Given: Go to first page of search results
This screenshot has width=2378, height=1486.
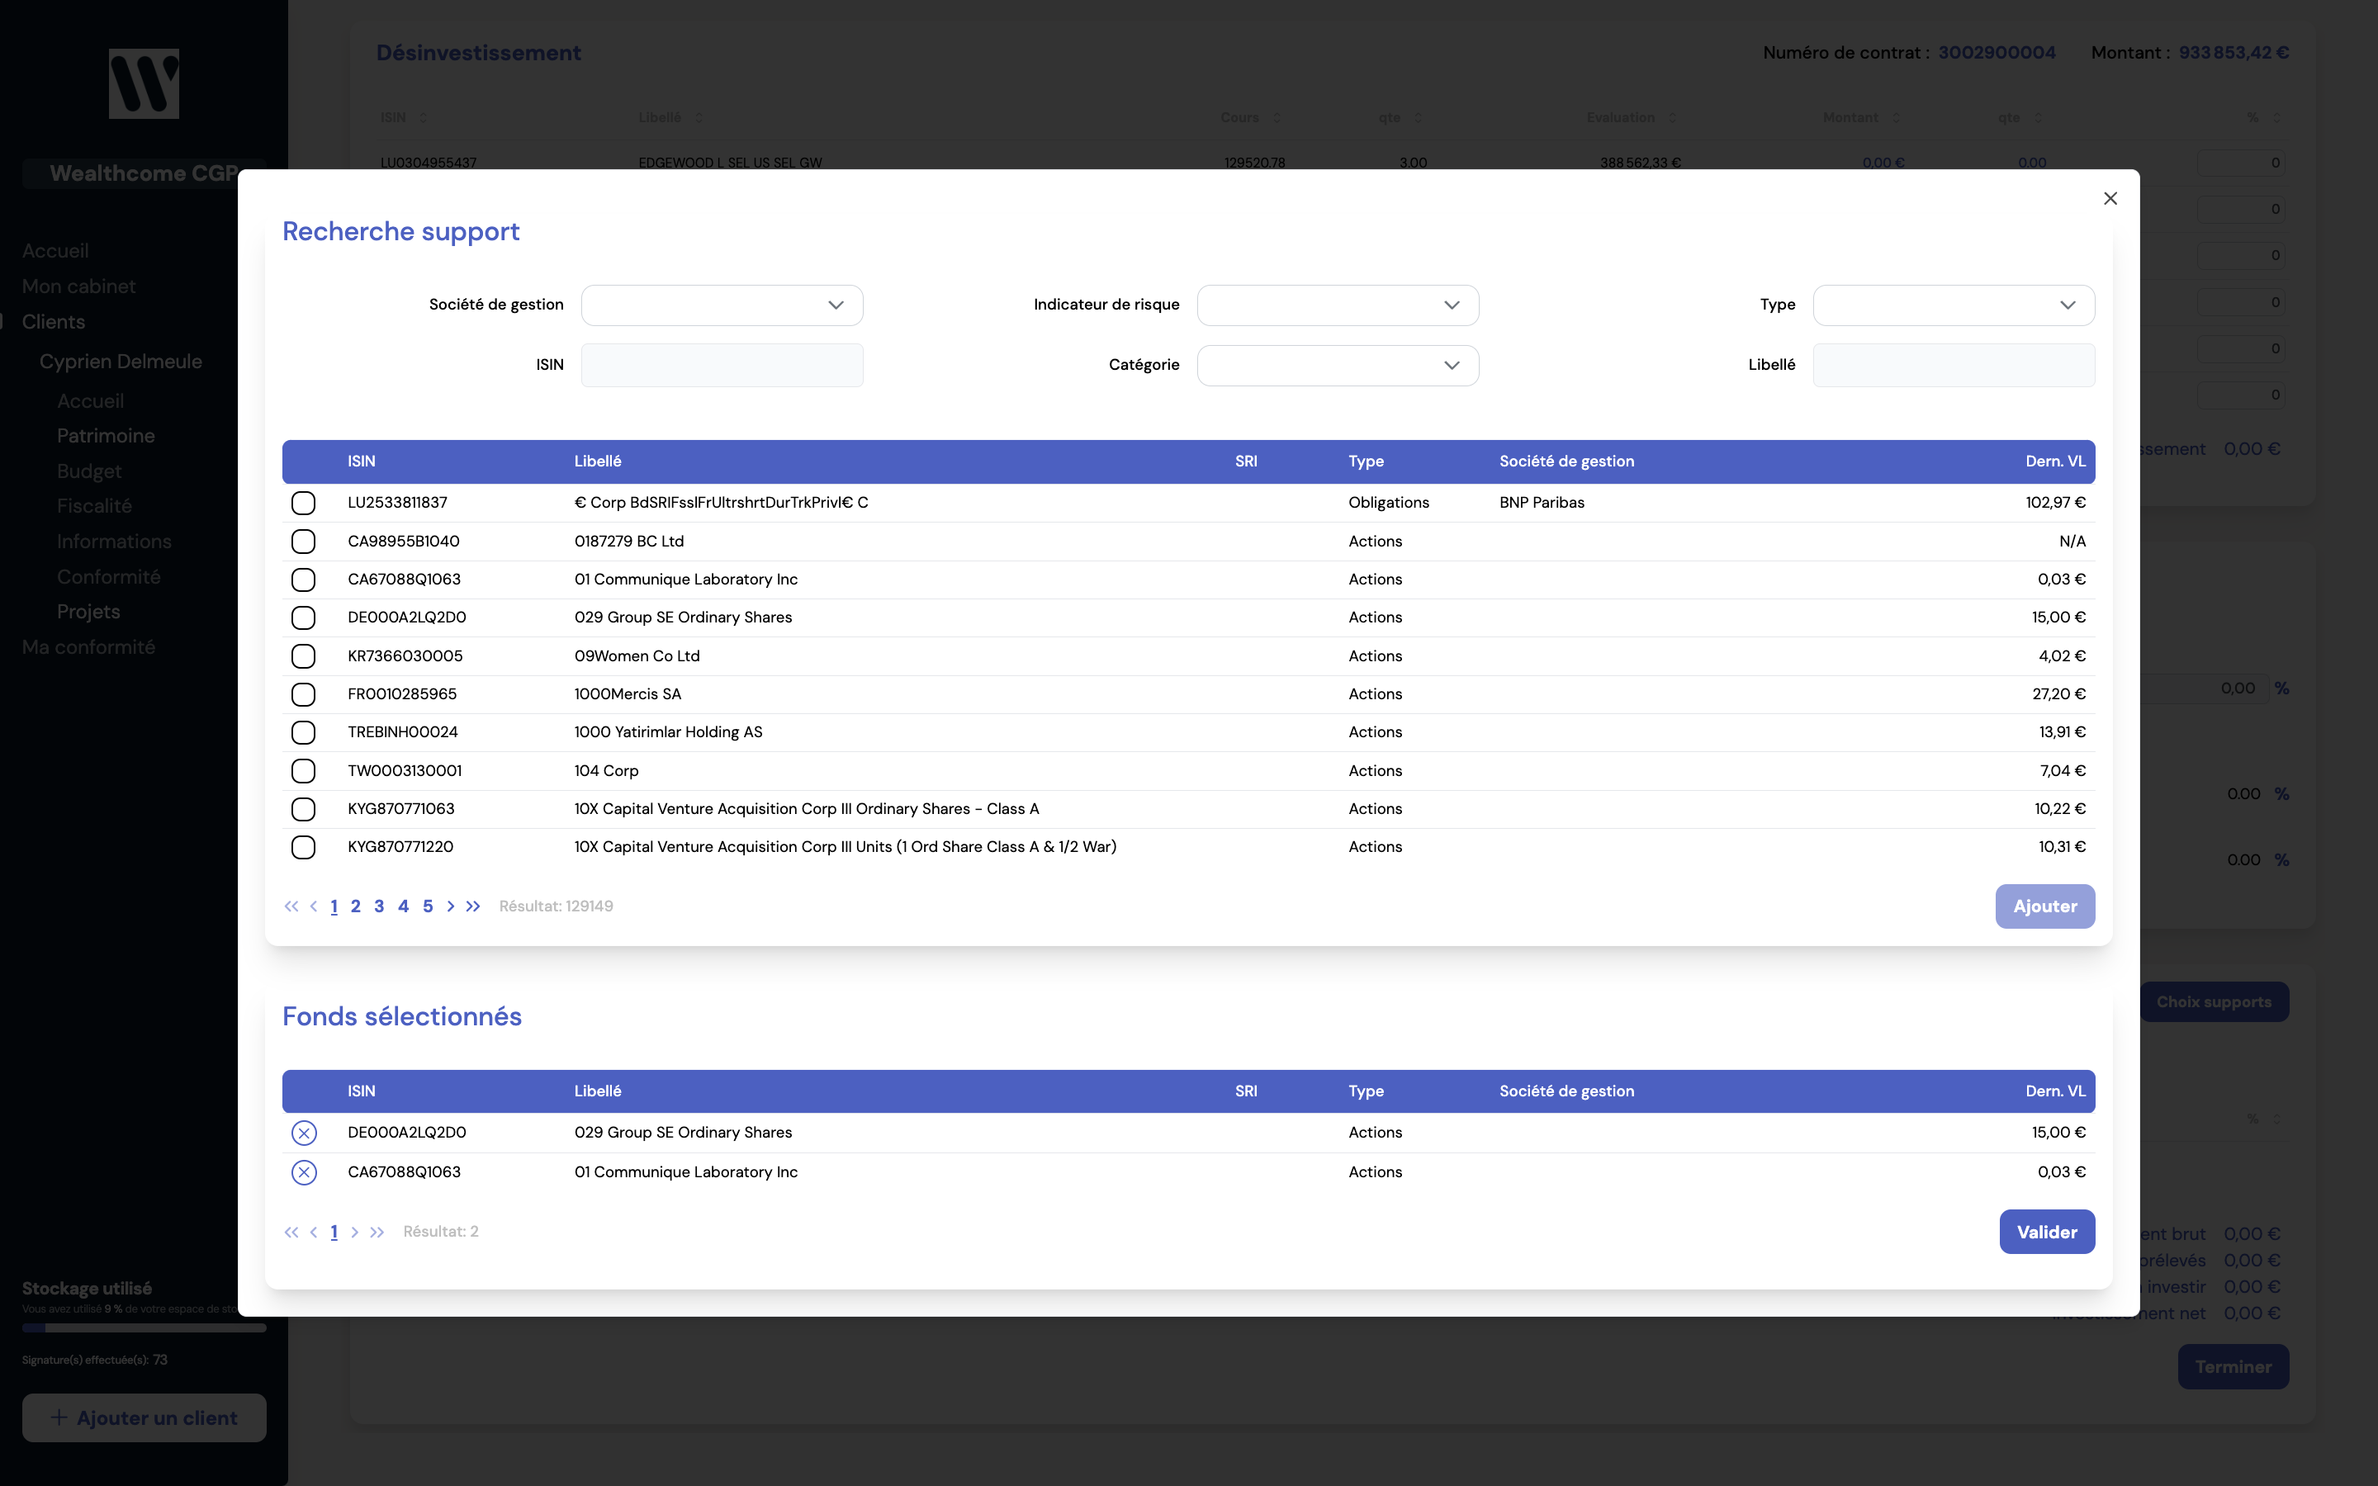Looking at the screenshot, I should 291,906.
